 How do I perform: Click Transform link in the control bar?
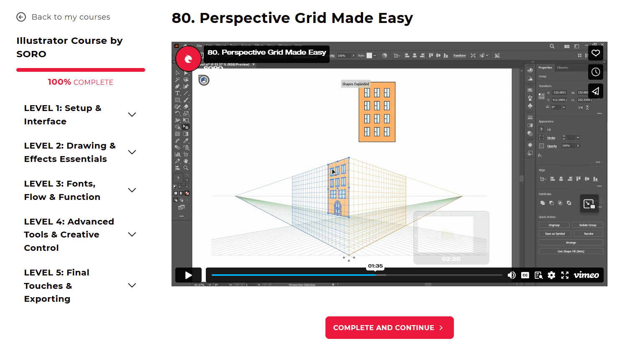click(459, 56)
